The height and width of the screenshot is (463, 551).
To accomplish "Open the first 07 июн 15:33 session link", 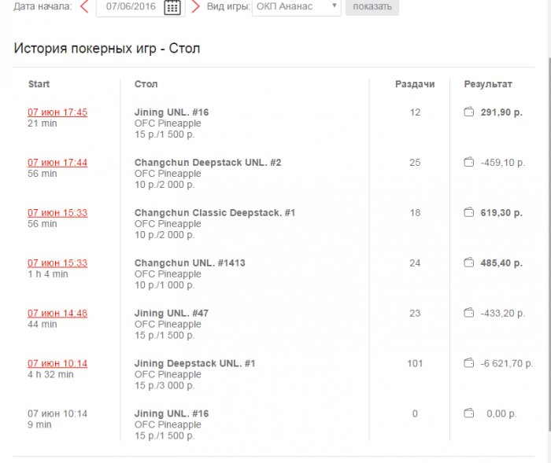I will pyautogui.click(x=57, y=213).
